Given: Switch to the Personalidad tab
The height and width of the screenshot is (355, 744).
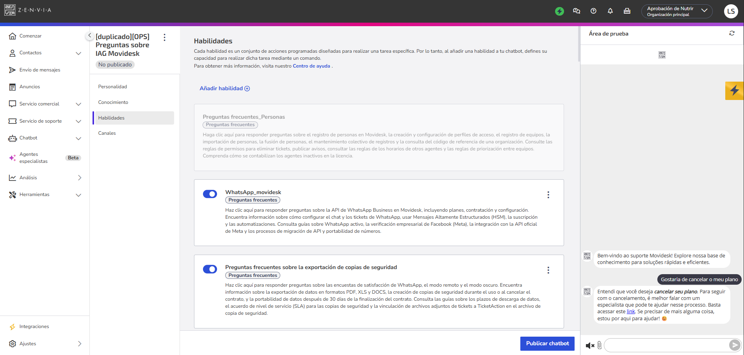Looking at the screenshot, I should pyautogui.click(x=112, y=87).
